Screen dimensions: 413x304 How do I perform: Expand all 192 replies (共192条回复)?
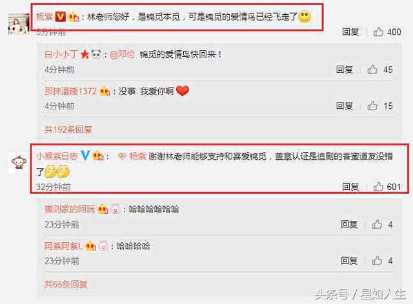pyautogui.click(x=68, y=129)
